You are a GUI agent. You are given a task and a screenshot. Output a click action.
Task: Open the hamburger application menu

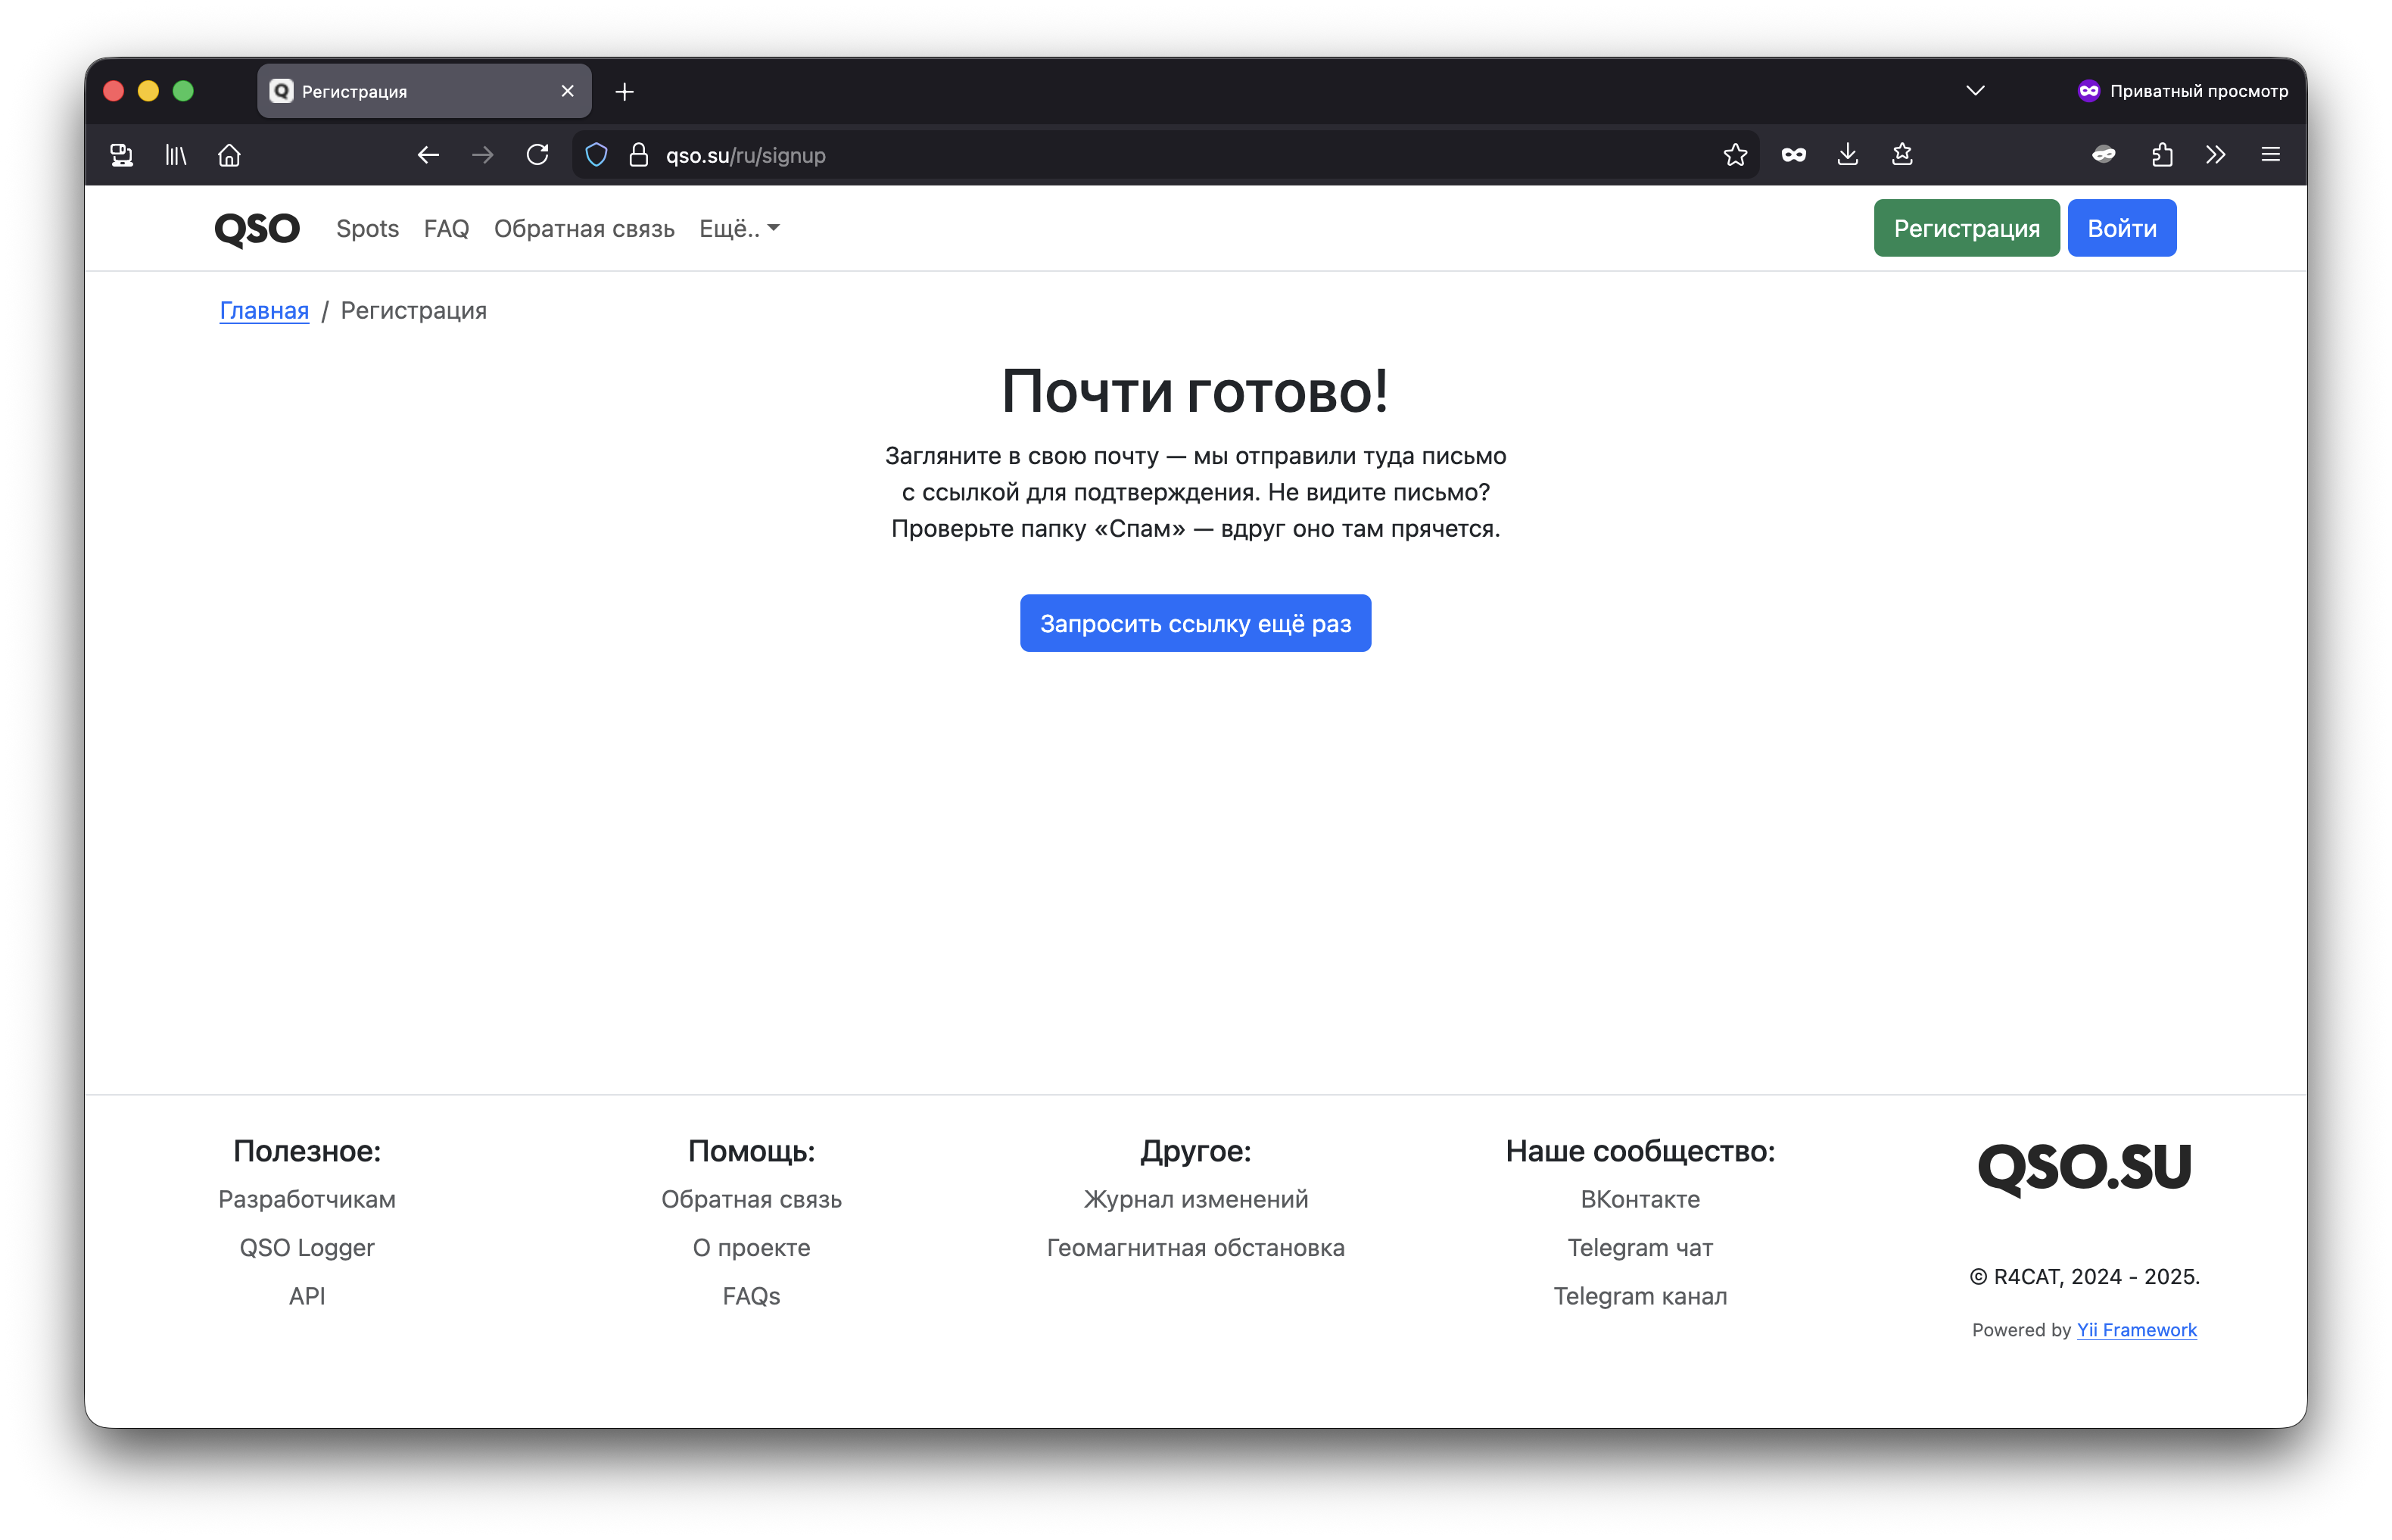[x=2270, y=155]
